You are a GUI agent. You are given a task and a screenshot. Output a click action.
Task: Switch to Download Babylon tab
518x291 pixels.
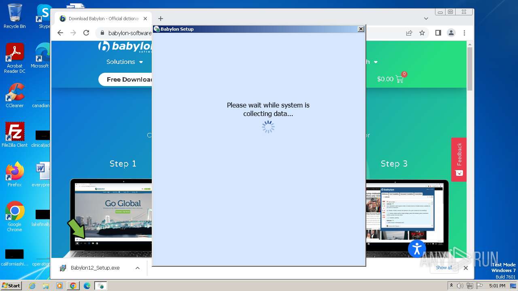[103, 19]
